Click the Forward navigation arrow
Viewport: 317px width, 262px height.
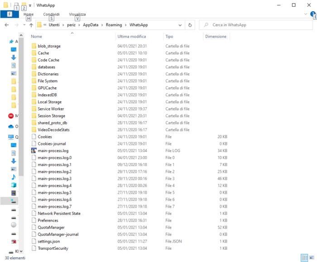coord(17,25)
